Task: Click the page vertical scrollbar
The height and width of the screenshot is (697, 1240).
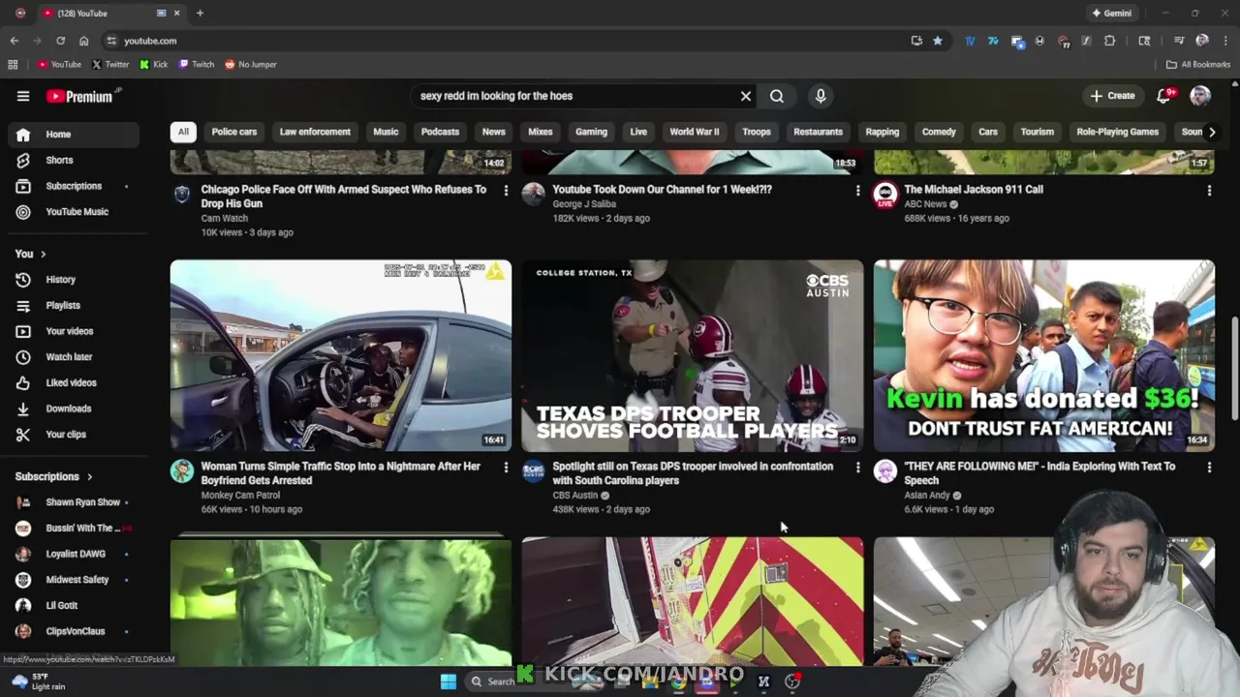Action: [x=1235, y=368]
